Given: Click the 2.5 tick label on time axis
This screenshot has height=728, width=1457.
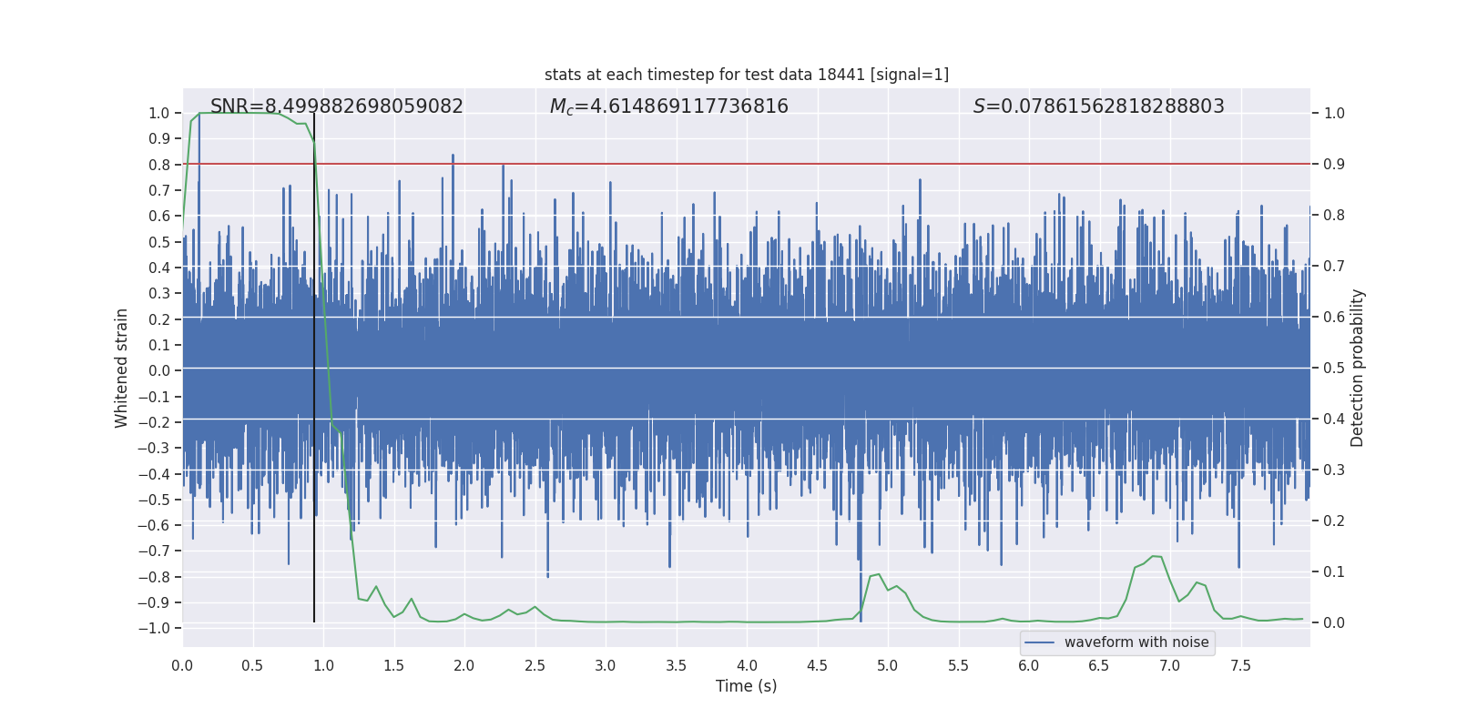Looking at the screenshot, I should click(x=535, y=666).
